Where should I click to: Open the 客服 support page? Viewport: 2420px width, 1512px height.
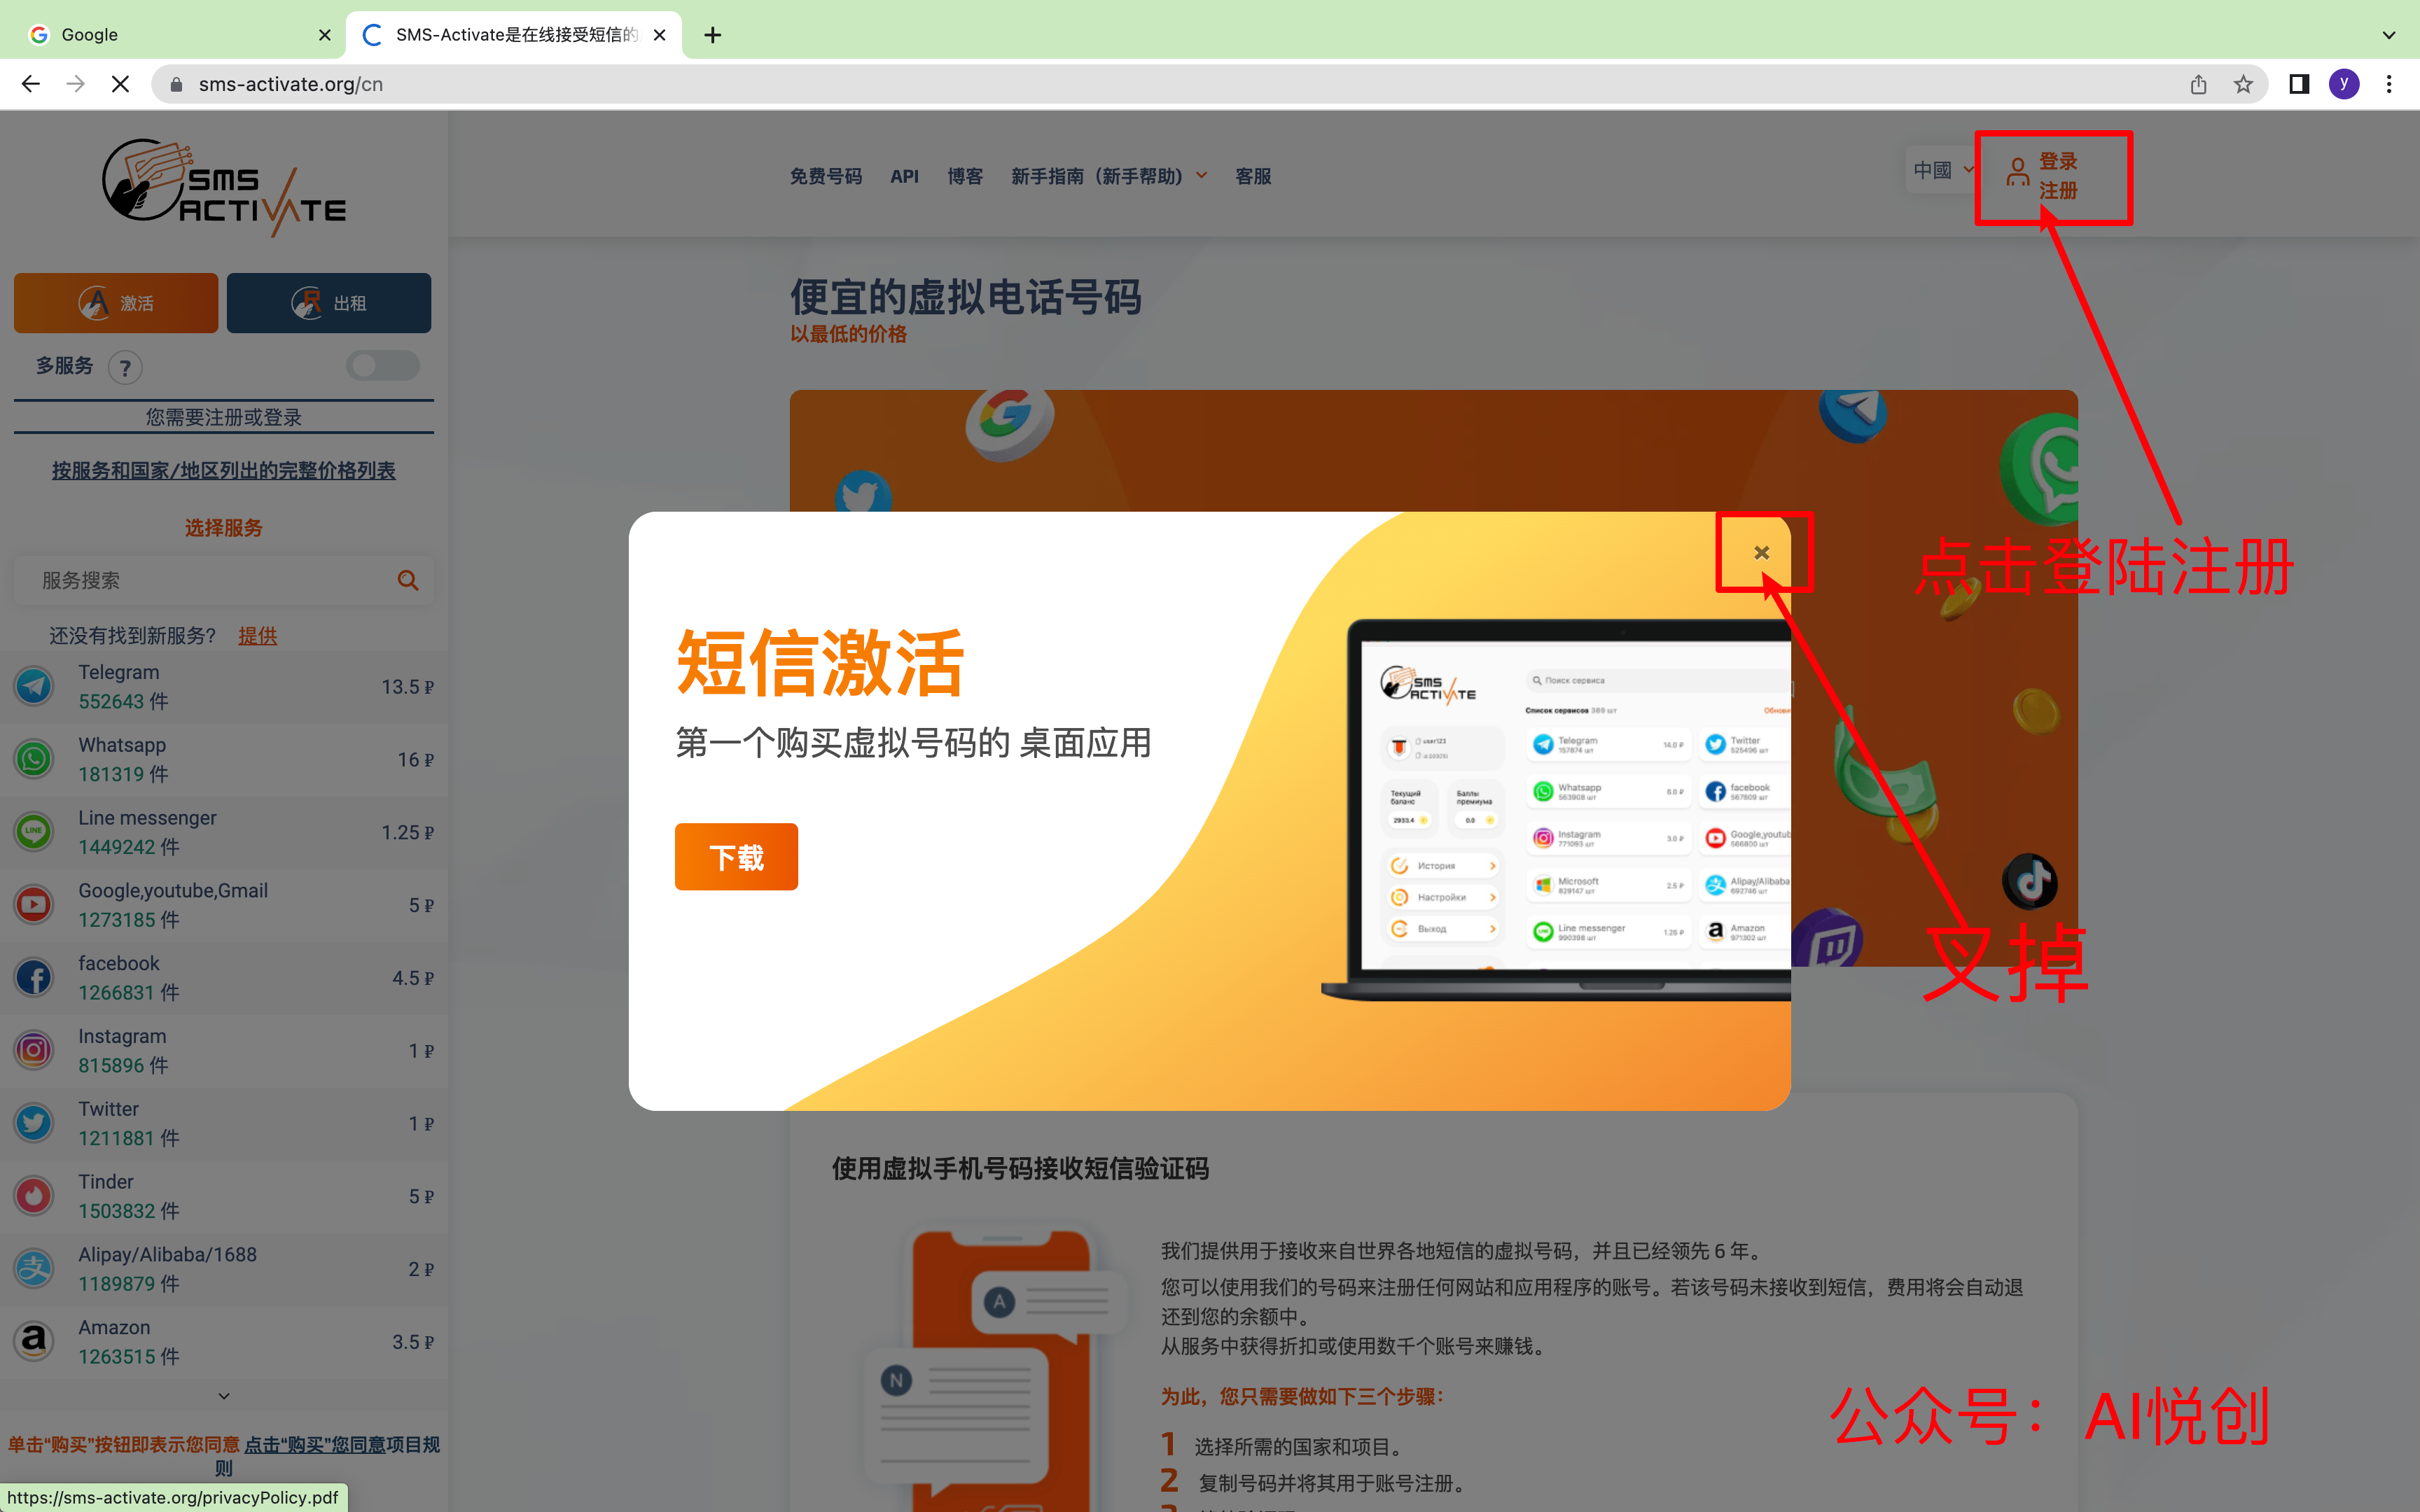click(1253, 176)
